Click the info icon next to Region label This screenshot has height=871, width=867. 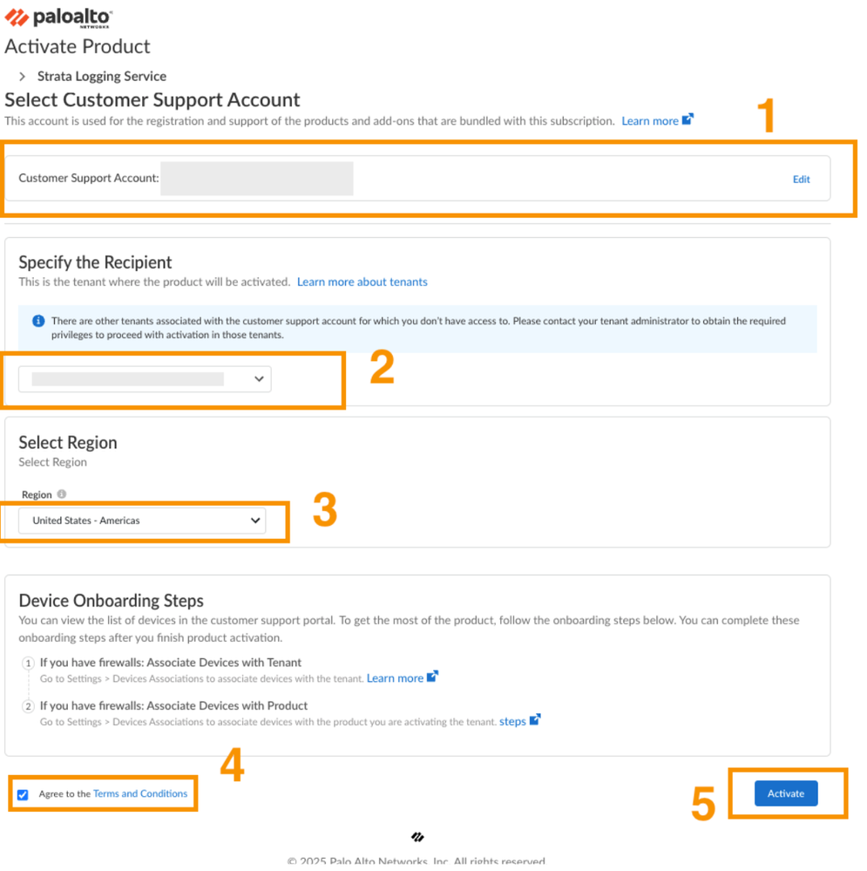point(62,494)
